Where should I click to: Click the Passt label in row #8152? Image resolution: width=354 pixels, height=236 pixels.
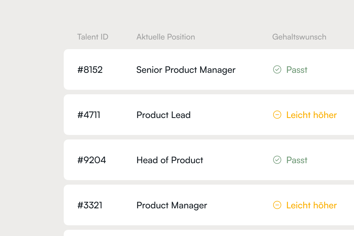[x=297, y=70]
